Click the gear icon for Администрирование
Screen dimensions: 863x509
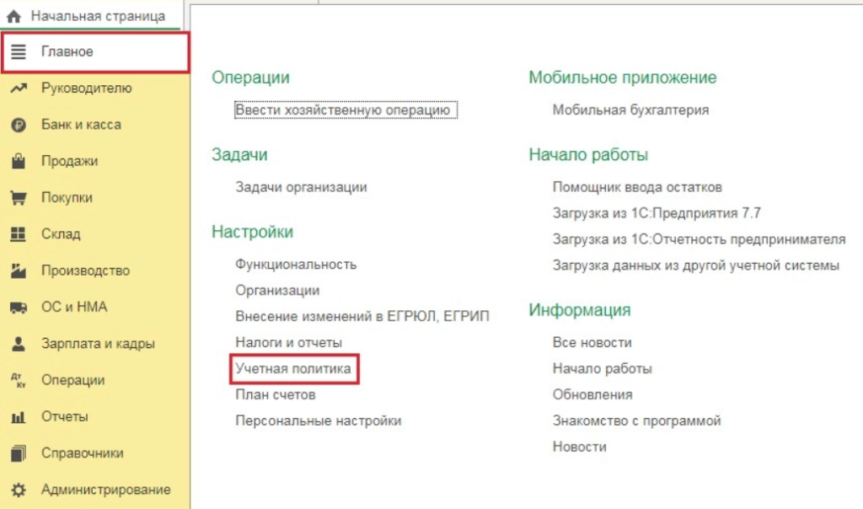click(x=19, y=490)
